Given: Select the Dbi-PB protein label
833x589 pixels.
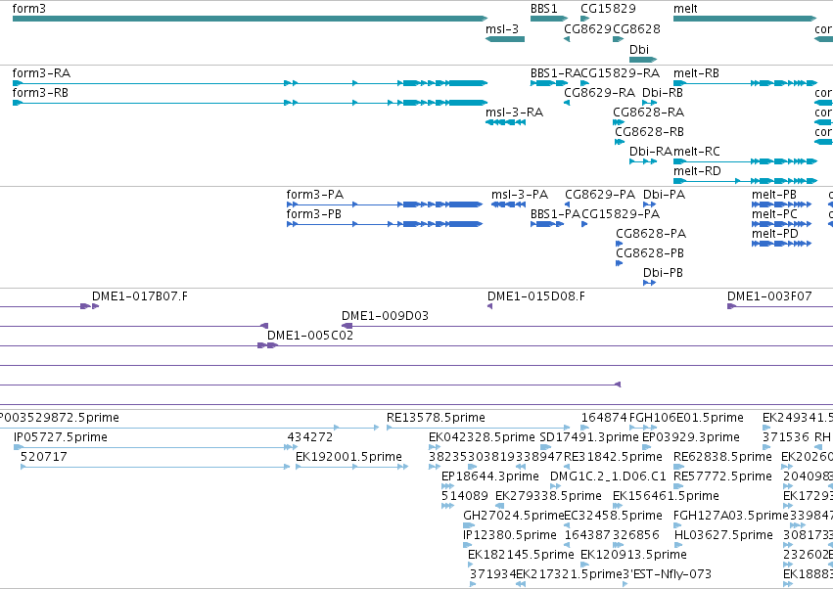Looking at the screenshot, I should pos(663,274).
